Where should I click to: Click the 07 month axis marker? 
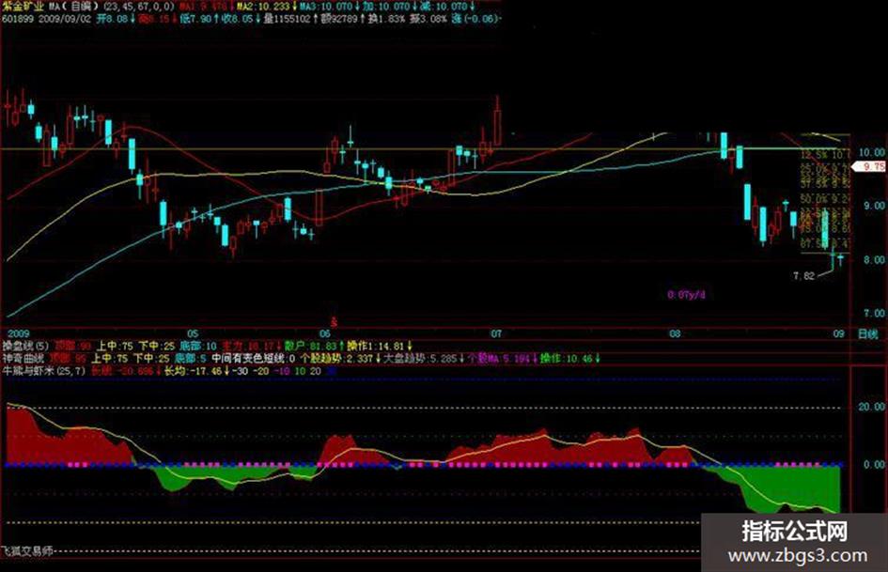(496, 334)
